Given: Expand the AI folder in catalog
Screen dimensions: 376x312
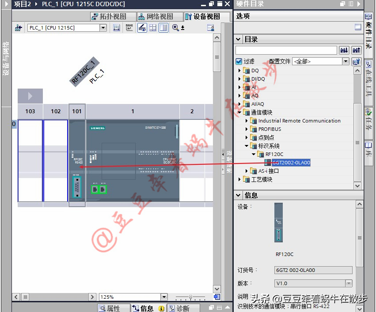Looking at the screenshot, I should pyautogui.click(x=239, y=87).
